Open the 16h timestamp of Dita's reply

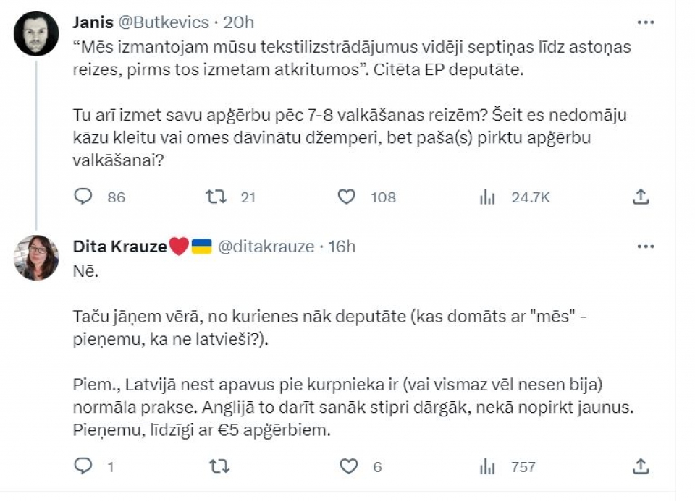[x=342, y=247]
